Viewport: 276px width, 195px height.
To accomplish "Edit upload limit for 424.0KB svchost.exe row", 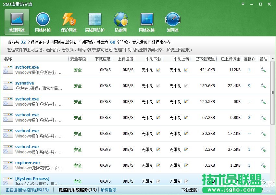I will click(x=186, y=70).
